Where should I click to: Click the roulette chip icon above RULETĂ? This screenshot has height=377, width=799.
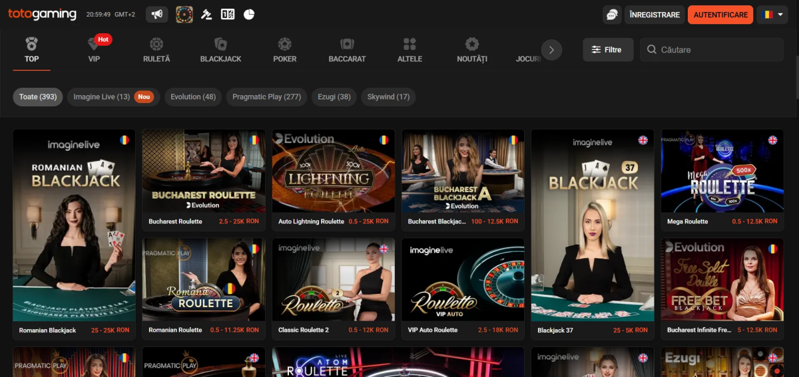[156, 44]
